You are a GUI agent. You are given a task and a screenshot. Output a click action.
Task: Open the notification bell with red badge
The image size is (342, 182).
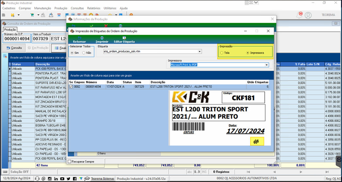[x=299, y=15]
